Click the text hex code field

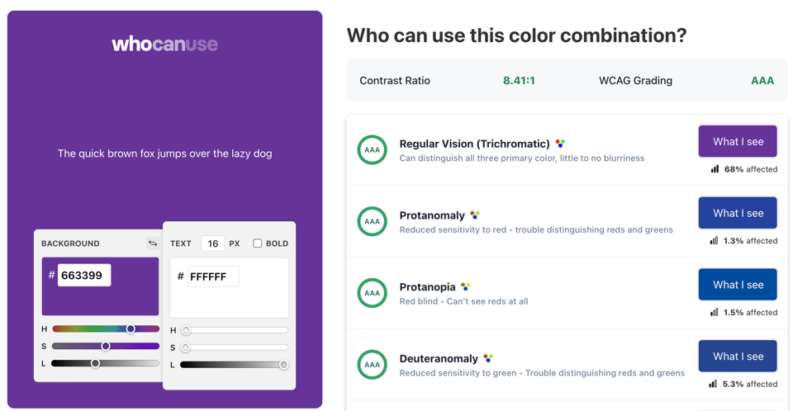click(x=213, y=276)
